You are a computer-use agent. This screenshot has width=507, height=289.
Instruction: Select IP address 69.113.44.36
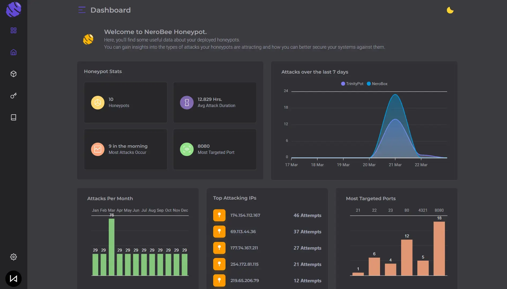point(243,231)
